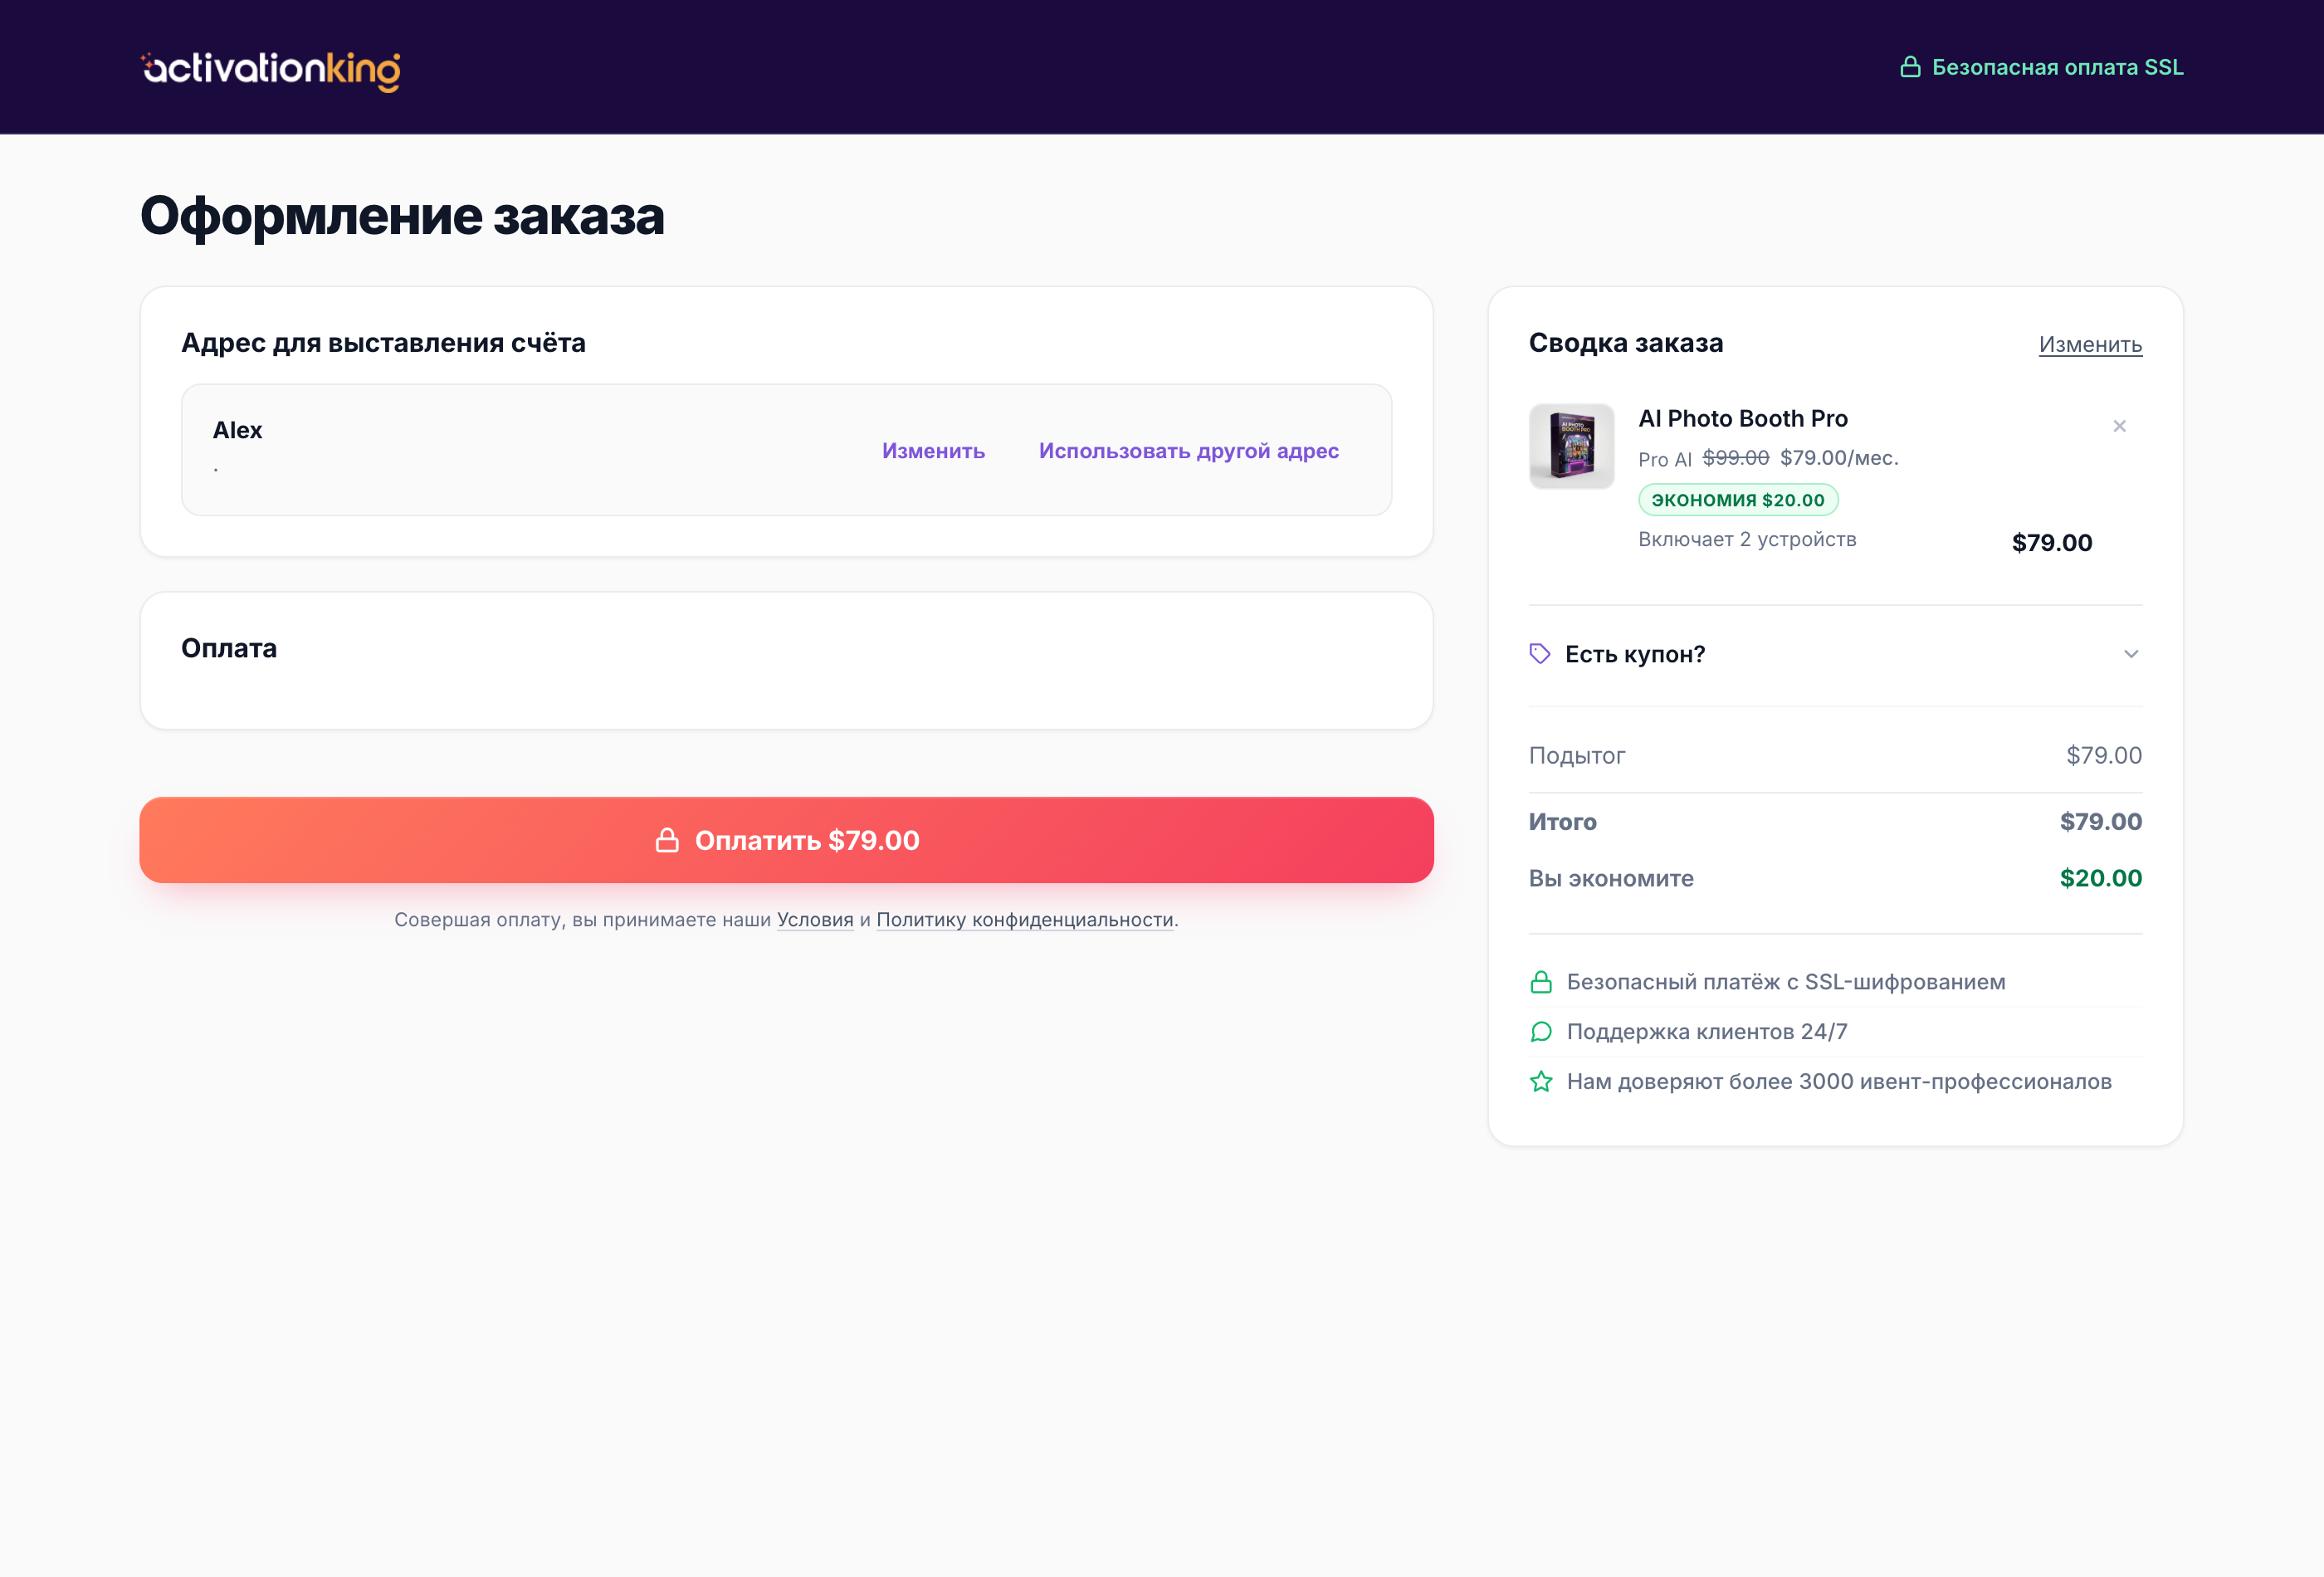Click the Оплатить $79.00 button
This screenshot has height=1577, width=2324.
(786, 840)
